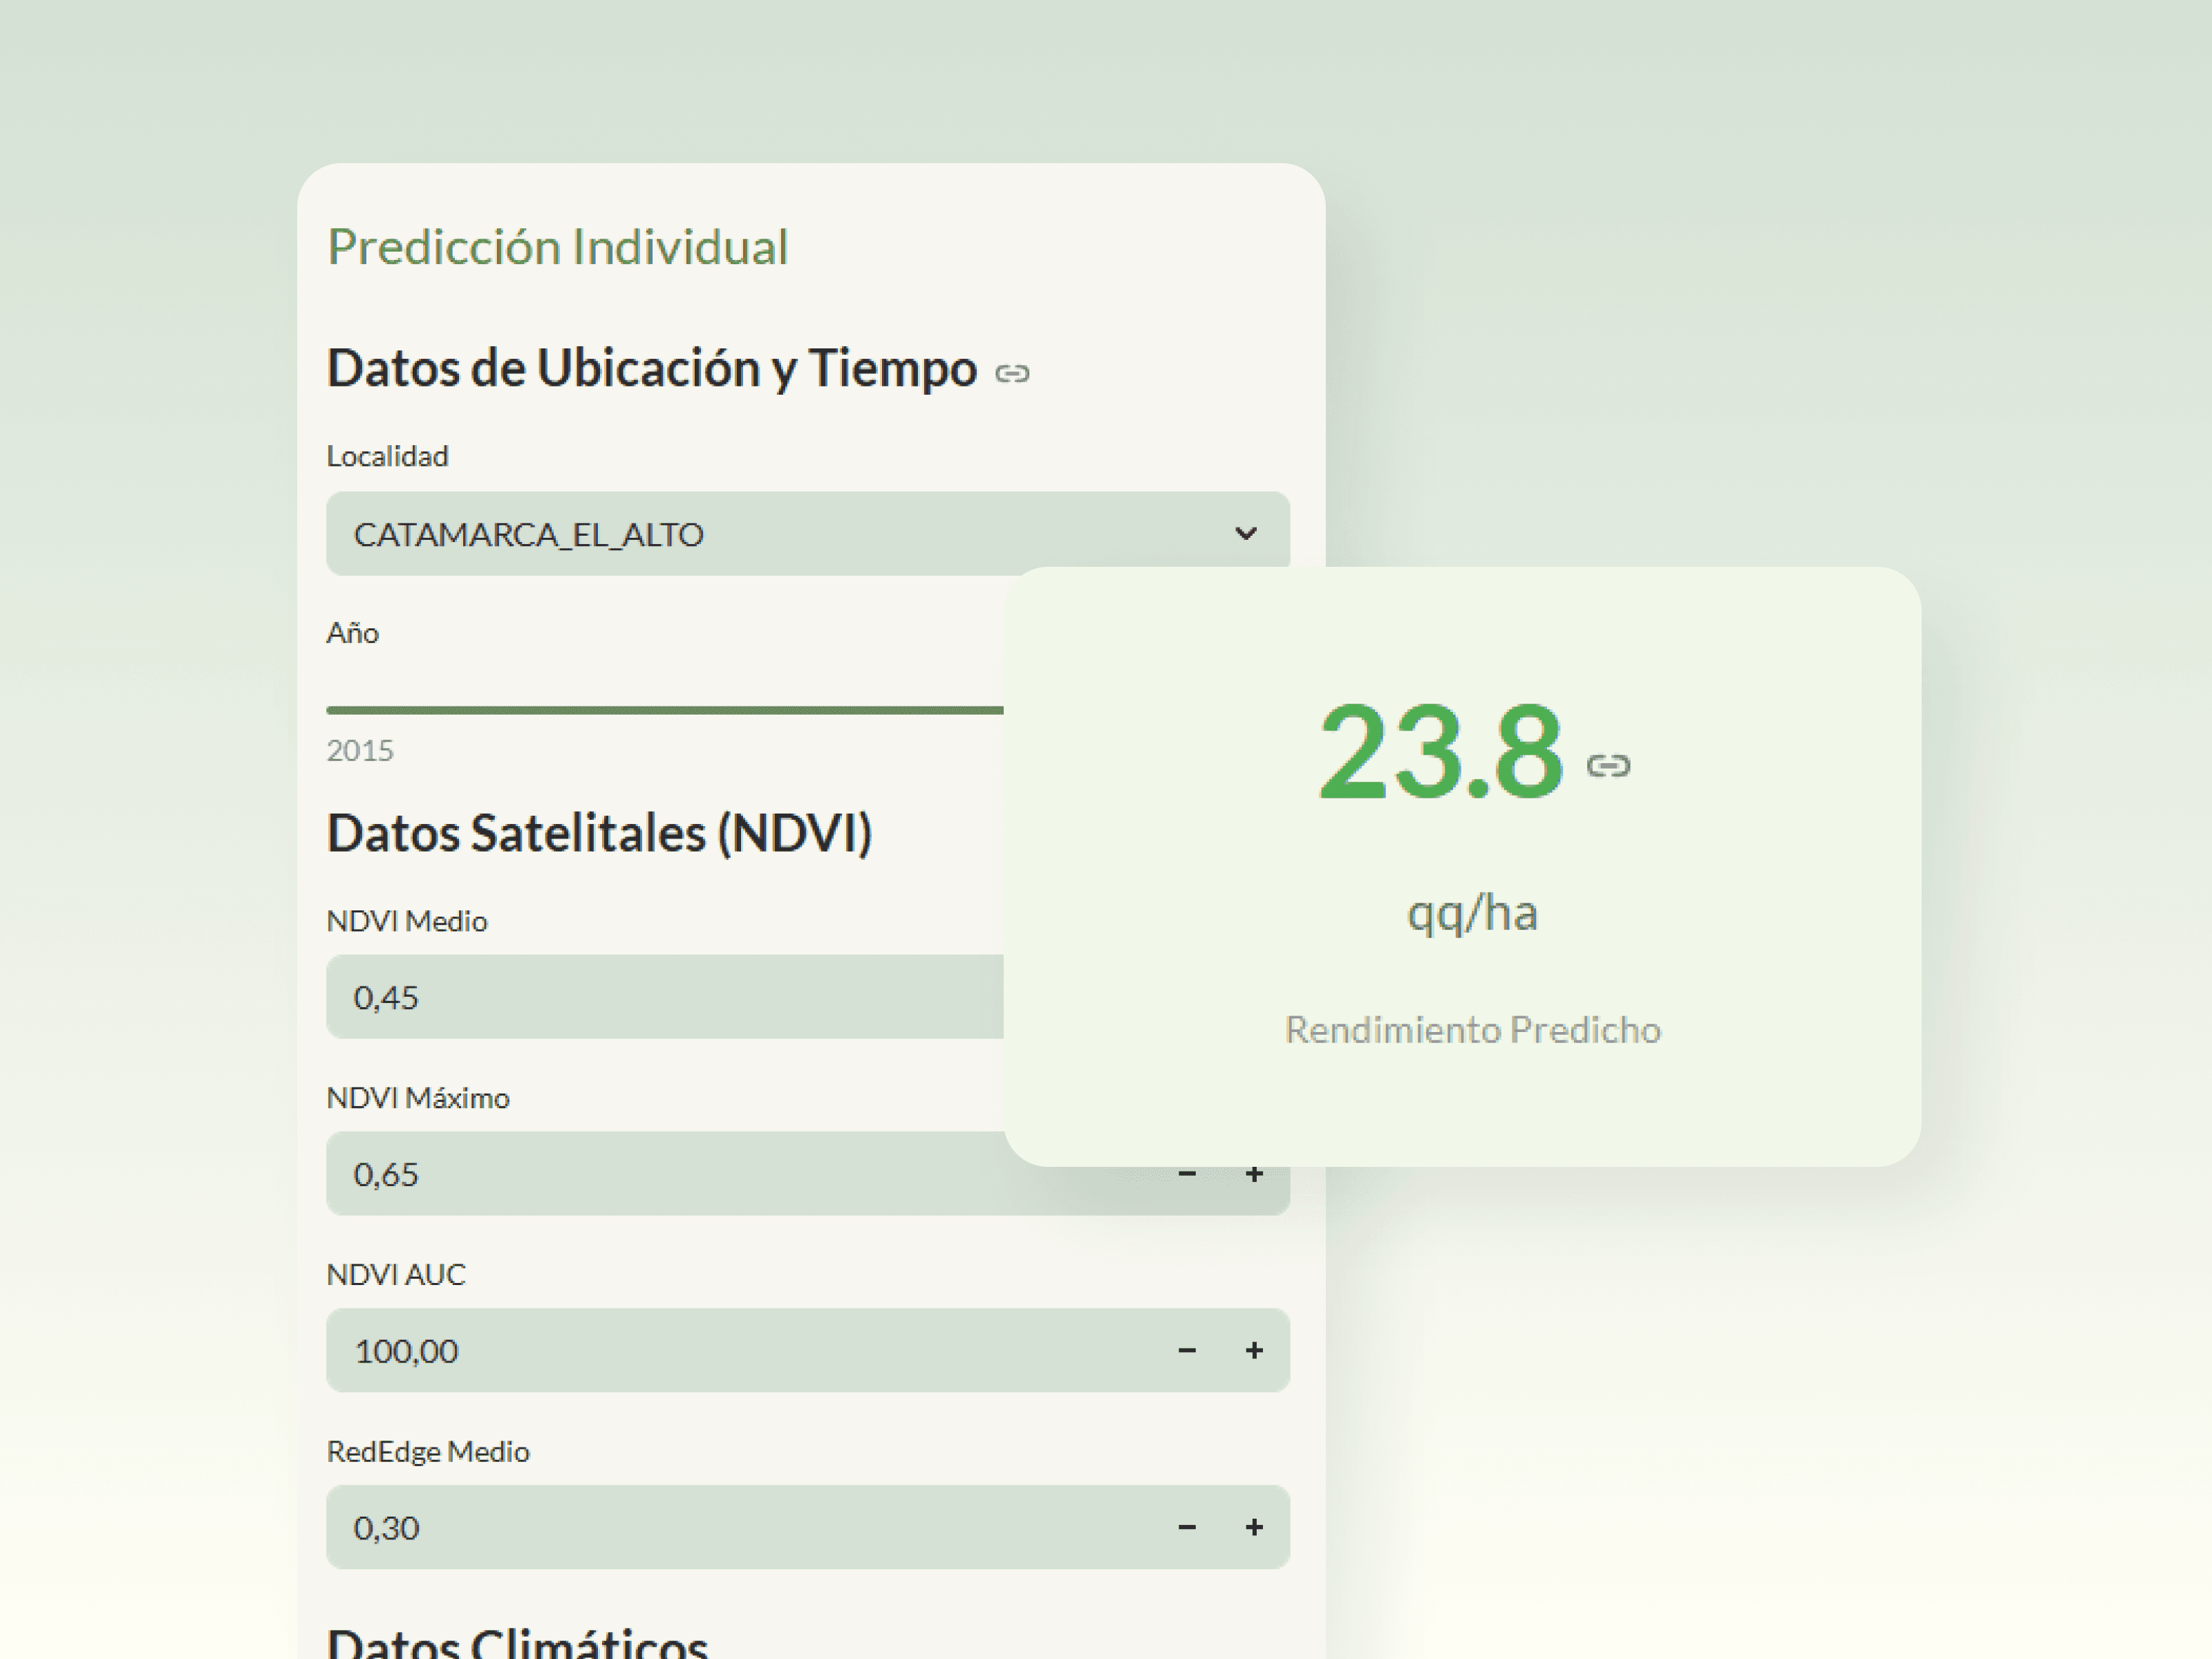Decrease NDVI AUC with minus button

point(1187,1351)
